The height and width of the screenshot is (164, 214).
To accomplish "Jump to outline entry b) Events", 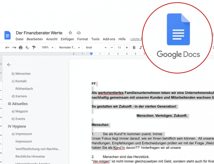I will tap(18, 119).
